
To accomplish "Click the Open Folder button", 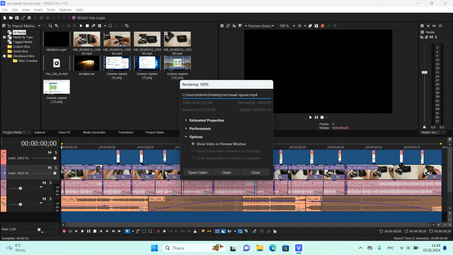I will pyautogui.click(x=197, y=173).
